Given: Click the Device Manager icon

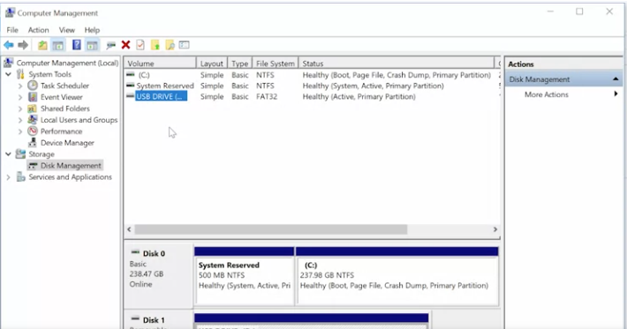Looking at the screenshot, I should click(x=33, y=143).
